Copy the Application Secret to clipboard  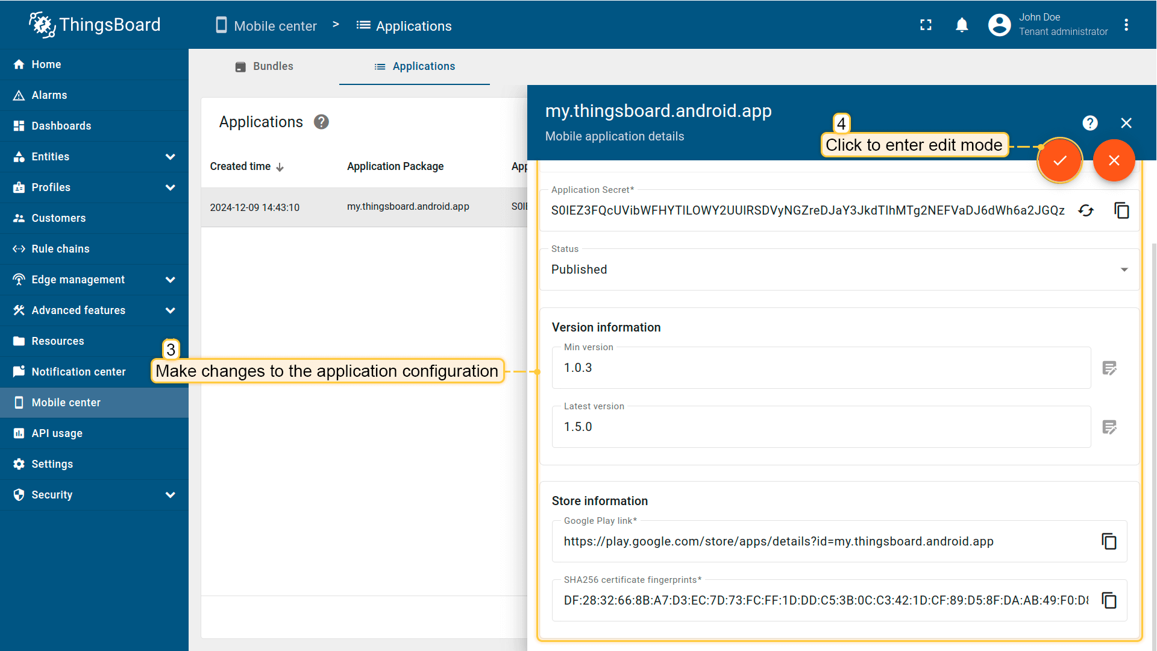coord(1121,210)
